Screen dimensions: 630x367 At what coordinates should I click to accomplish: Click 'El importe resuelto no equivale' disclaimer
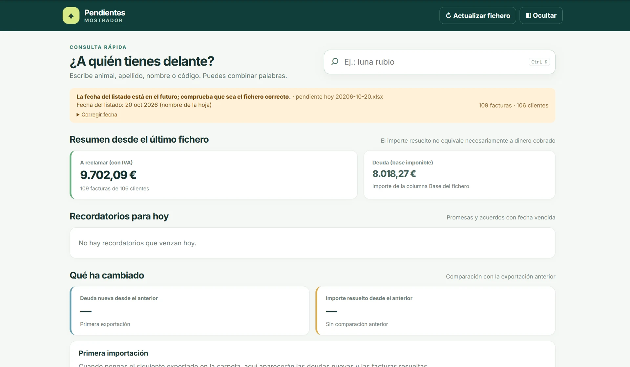pos(468,141)
